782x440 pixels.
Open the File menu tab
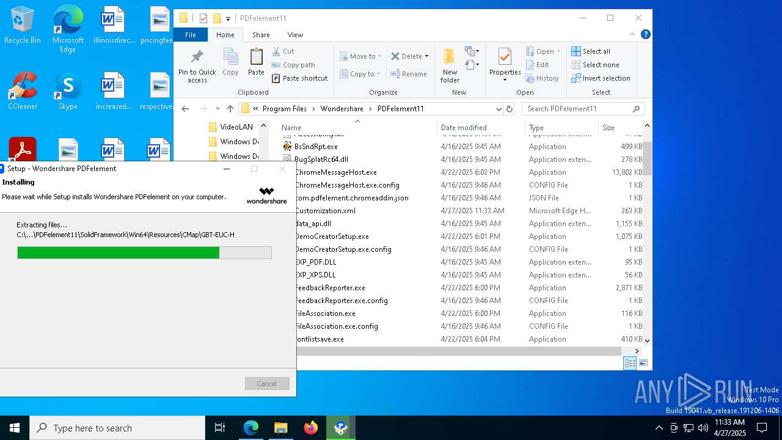pos(191,35)
